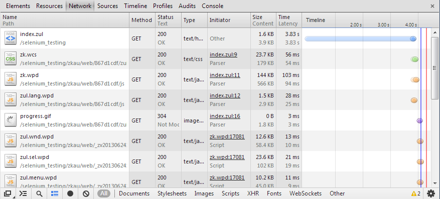The image size is (440, 199).
Task: Toggle large resource rows list icon
Action: coord(55,193)
